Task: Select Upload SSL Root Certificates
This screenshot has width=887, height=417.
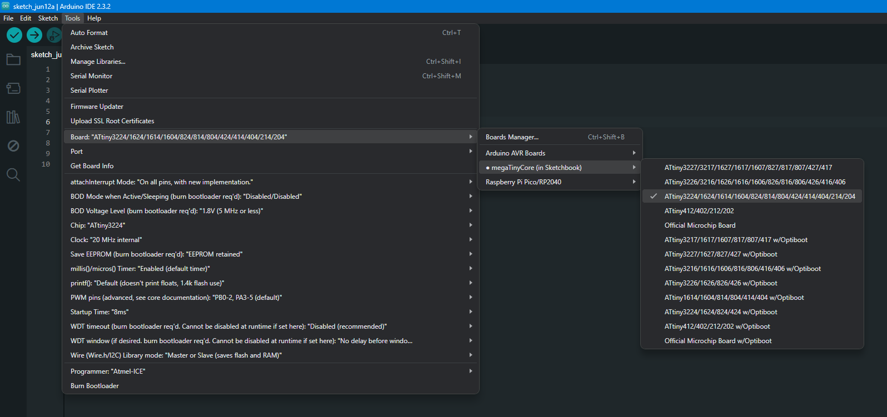Action: (271, 121)
